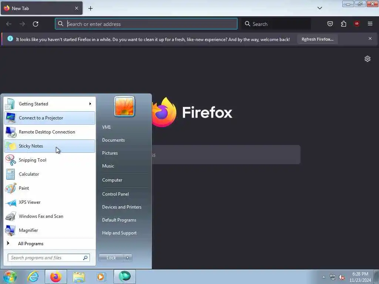379x284 pixels.
Task: Launch Remote Desktop Connection
Action: coord(50,132)
